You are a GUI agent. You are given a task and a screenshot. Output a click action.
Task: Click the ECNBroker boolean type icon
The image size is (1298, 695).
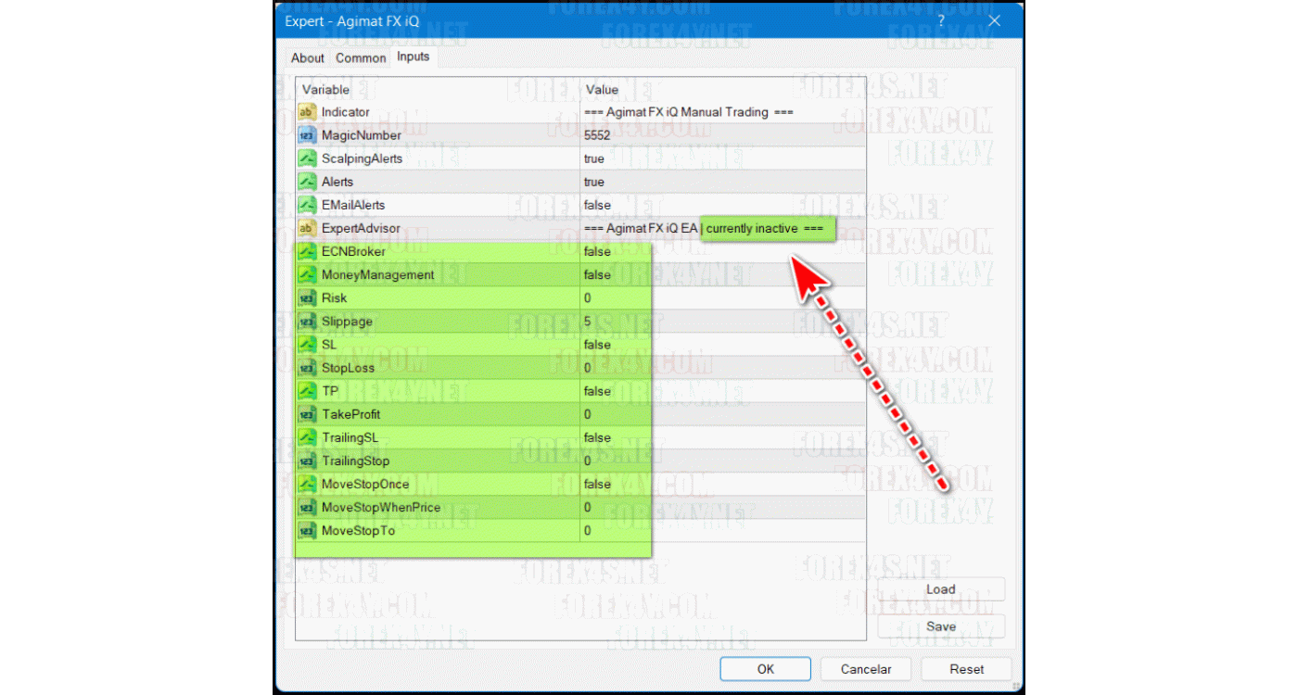click(307, 251)
